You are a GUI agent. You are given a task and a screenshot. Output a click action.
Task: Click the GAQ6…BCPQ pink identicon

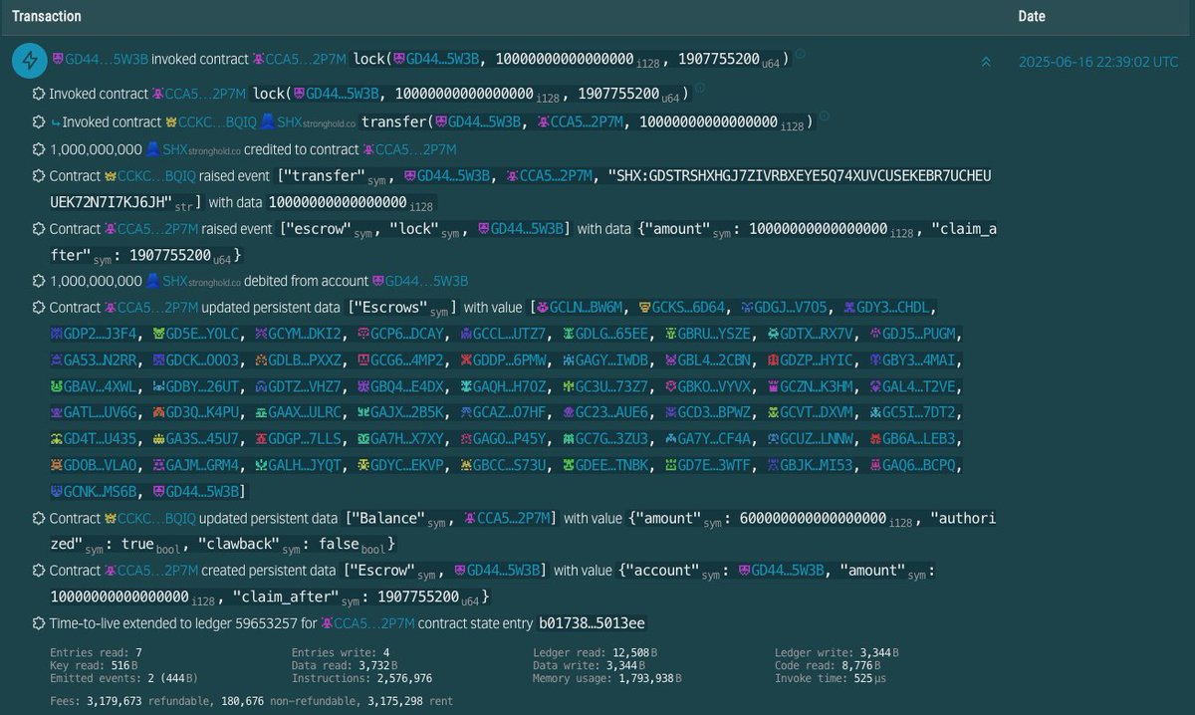[x=875, y=465]
